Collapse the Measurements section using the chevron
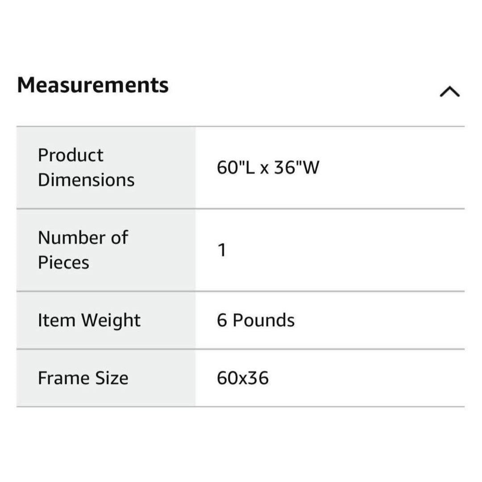The image size is (482, 482). coord(450,91)
